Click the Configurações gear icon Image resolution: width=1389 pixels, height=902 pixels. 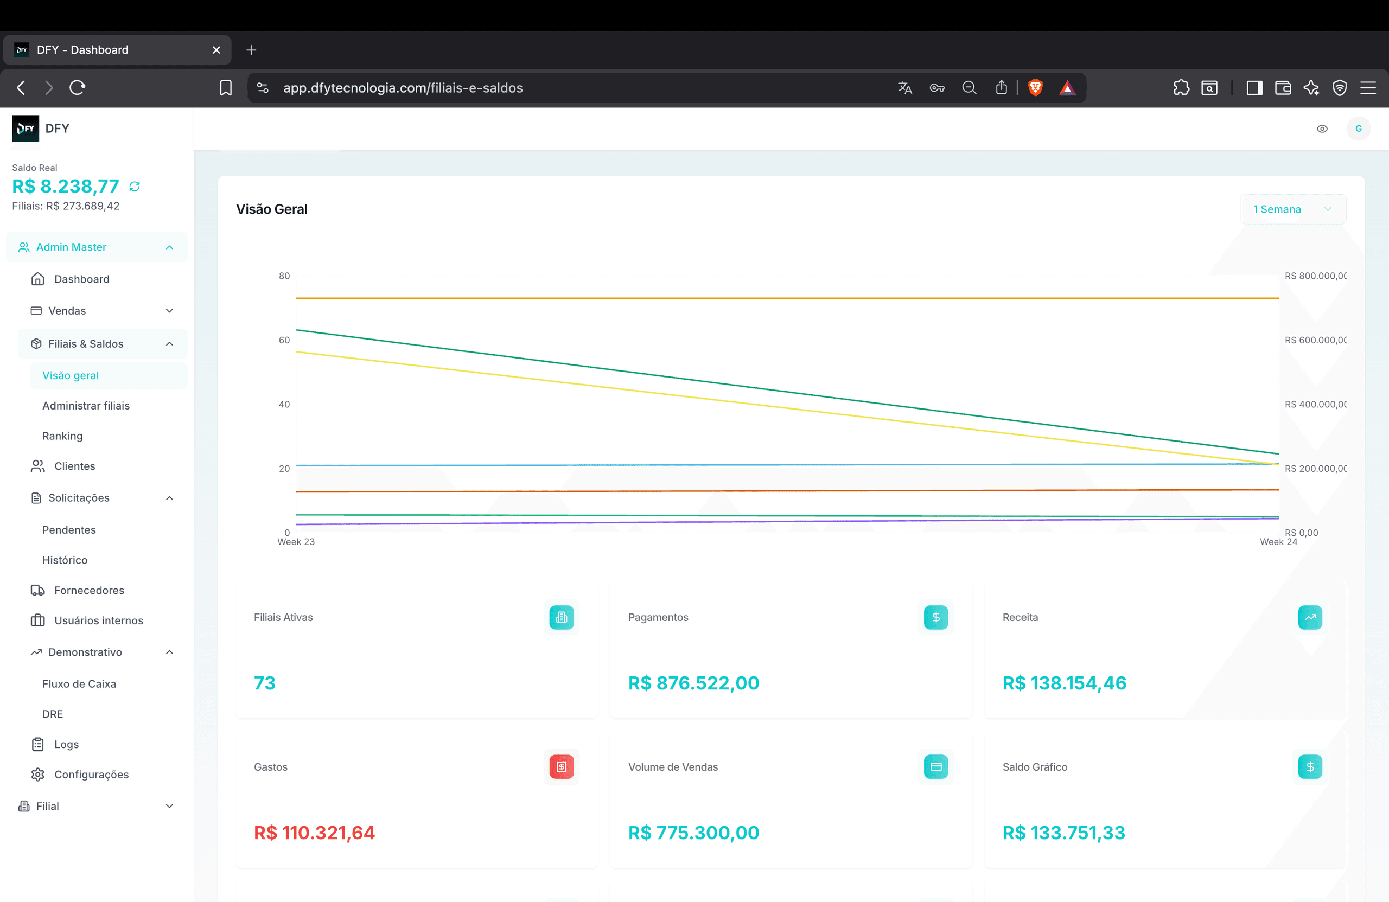[38, 774]
